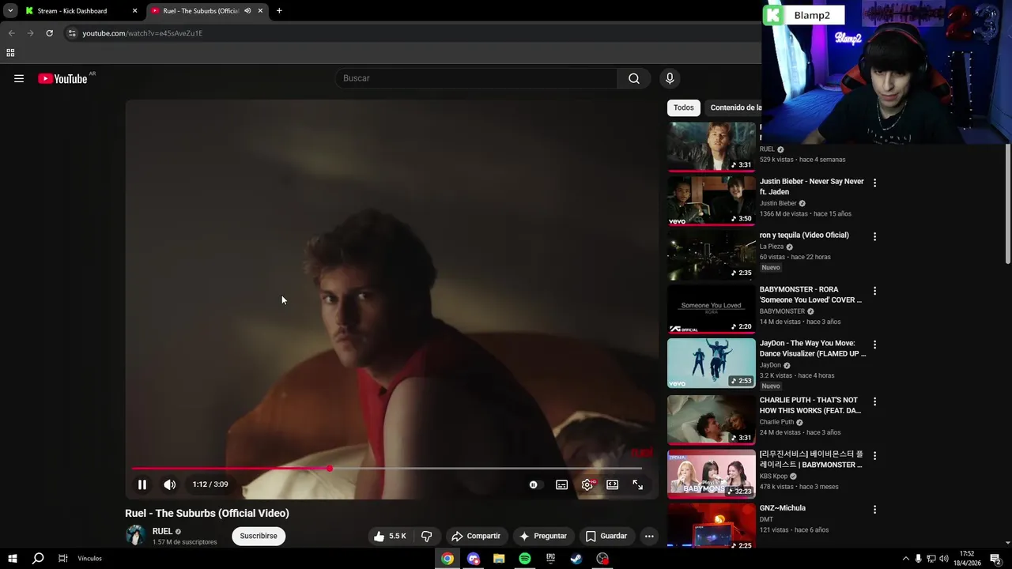Screen dimensions: 1012x569
Task: Switch to theater mode
Action: (x=613, y=484)
